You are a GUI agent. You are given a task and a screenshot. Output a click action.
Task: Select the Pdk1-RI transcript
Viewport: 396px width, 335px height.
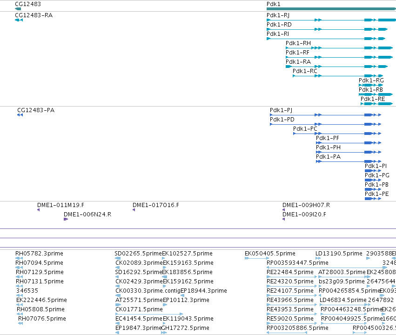click(x=326, y=39)
